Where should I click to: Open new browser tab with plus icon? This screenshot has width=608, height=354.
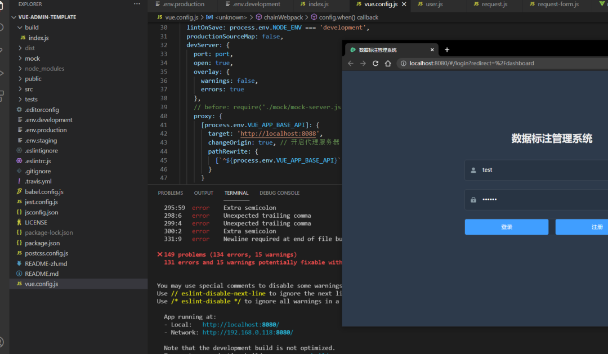tap(446, 50)
